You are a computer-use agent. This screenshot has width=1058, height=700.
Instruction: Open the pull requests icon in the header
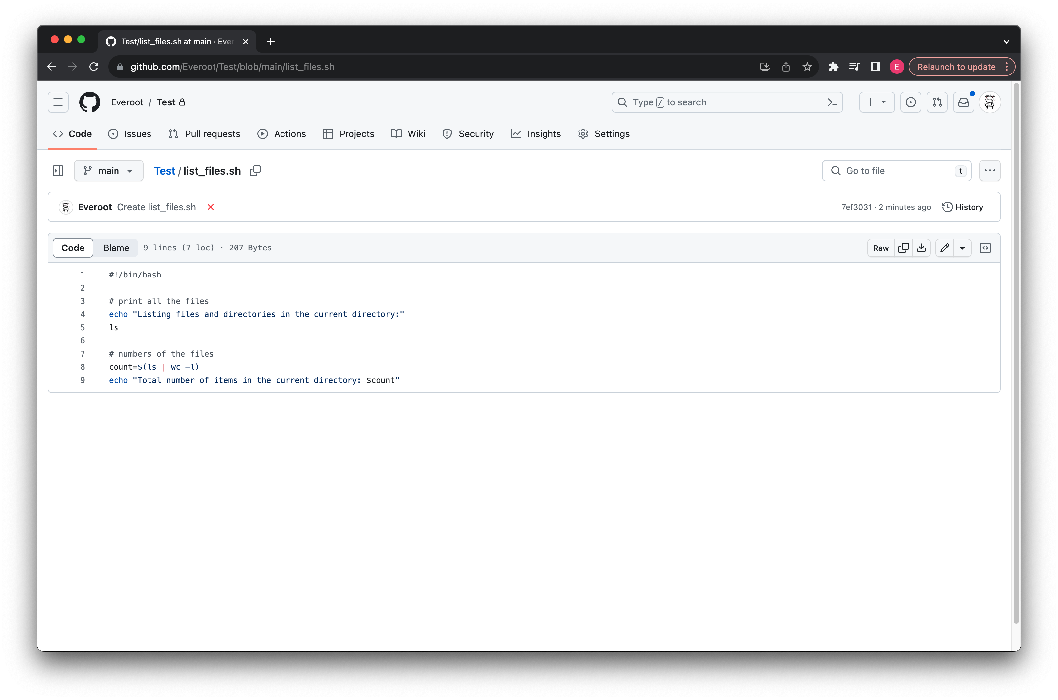pyautogui.click(x=937, y=102)
